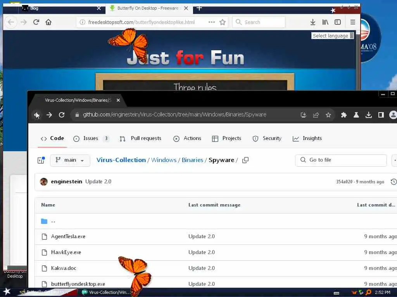Open Chrome downloads icon
The width and height of the screenshot is (397, 297).
369,115
